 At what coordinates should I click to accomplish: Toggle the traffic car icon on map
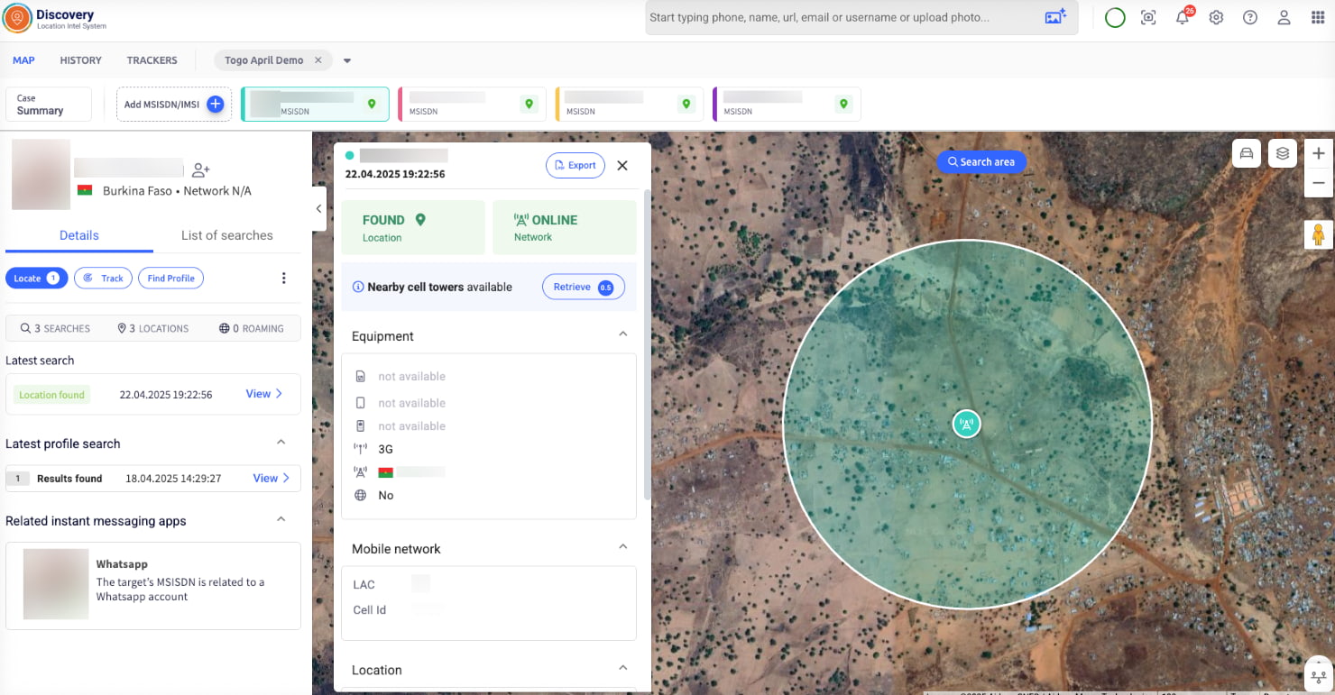click(1247, 154)
